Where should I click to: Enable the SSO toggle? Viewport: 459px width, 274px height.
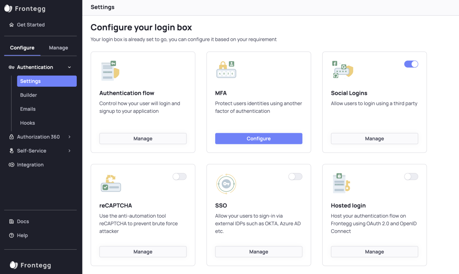pyautogui.click(x=295, y=177)
